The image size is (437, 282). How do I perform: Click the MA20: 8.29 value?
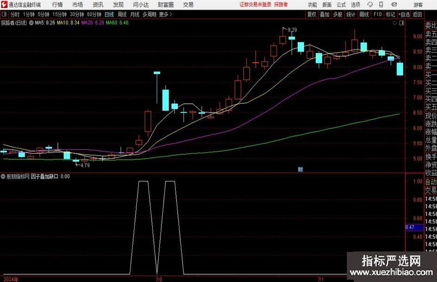click(x=92, y=23)
